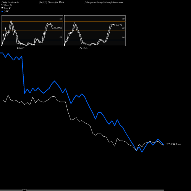This screenshot has height=191, width=191.
Task: Click the '27.89 Close' price label
Action: click(x=173, y=144)
